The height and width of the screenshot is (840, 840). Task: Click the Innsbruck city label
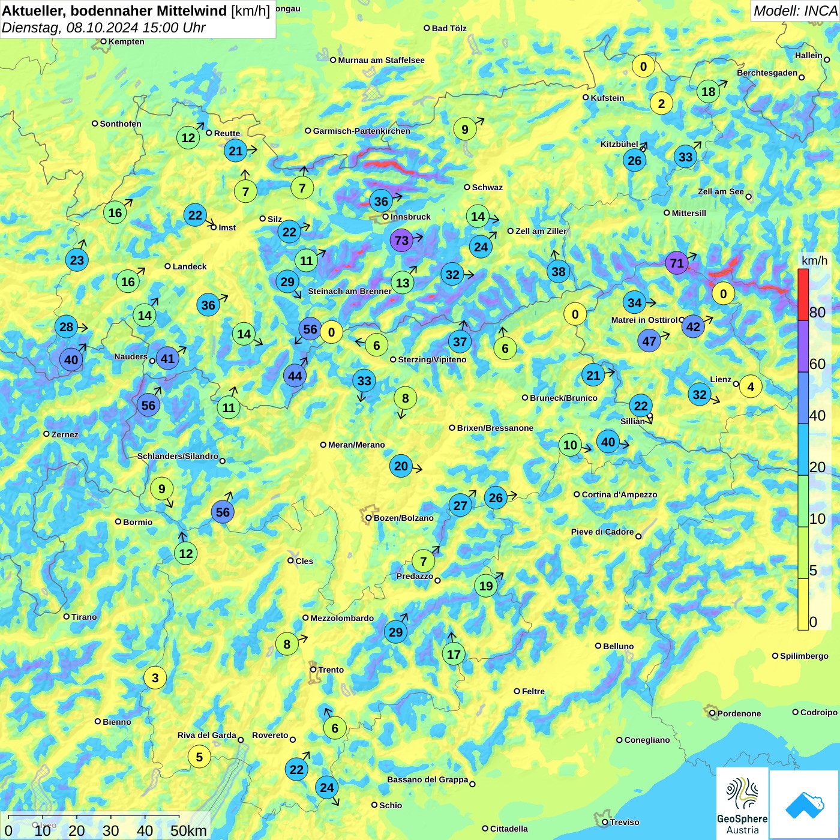pyautogui.click(x=410, y=217)
